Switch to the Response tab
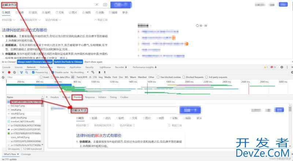Screen dimensions: 293x161 click(x=90, y=97)
